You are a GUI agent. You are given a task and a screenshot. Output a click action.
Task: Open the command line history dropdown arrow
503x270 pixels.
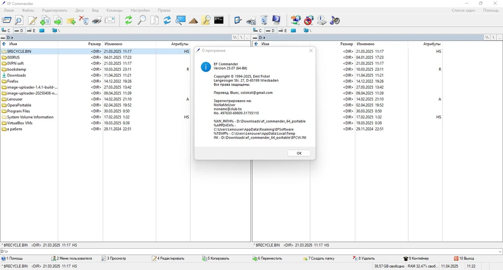tap(499, 252)
